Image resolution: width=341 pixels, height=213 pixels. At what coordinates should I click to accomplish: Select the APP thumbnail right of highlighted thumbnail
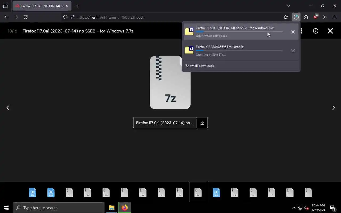[x=216, y=192]
